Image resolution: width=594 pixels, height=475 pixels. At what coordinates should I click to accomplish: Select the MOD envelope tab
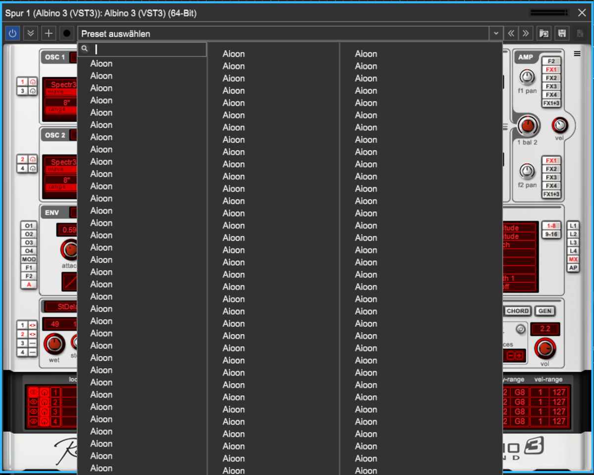[x=29, y=259]
